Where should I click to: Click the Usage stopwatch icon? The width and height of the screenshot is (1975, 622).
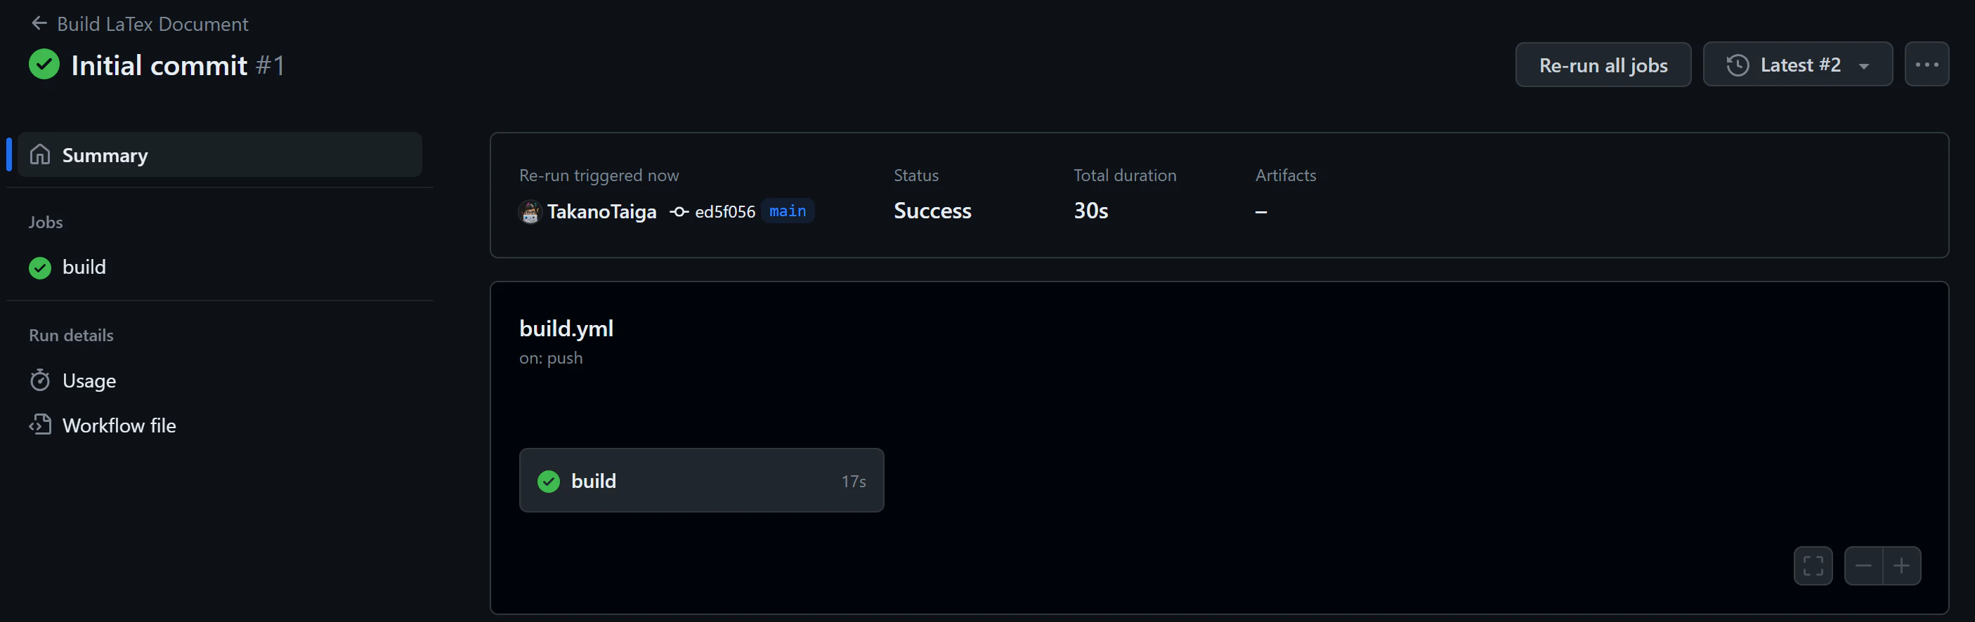(40, 381)
